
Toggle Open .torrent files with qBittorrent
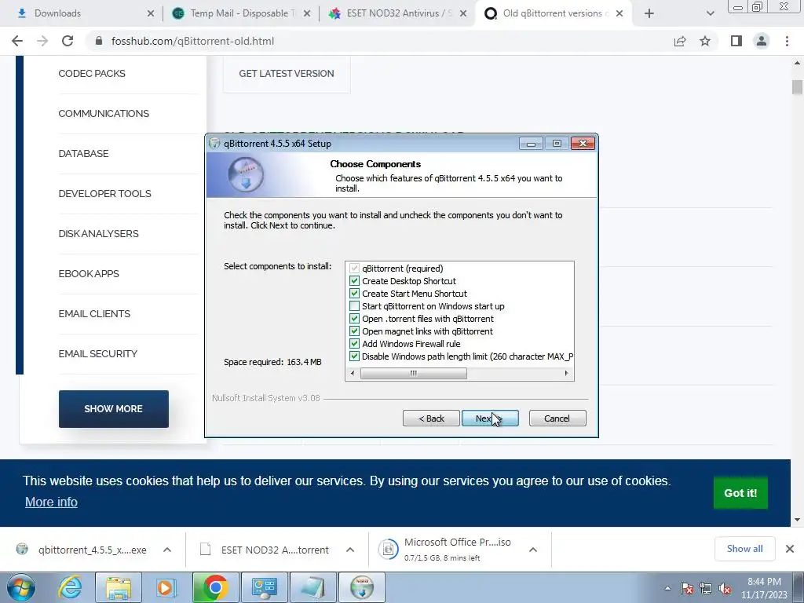pyautogui.click(x=354, y=319)
